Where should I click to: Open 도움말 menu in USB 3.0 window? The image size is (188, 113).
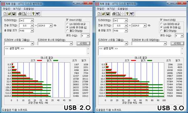[x=123, y=9]
